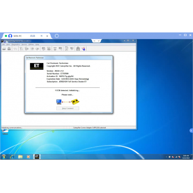The height and width of the screenshot is (193, 193).
Task: Click the gray building-shaped toolbar icon
Action: point(78,49)
